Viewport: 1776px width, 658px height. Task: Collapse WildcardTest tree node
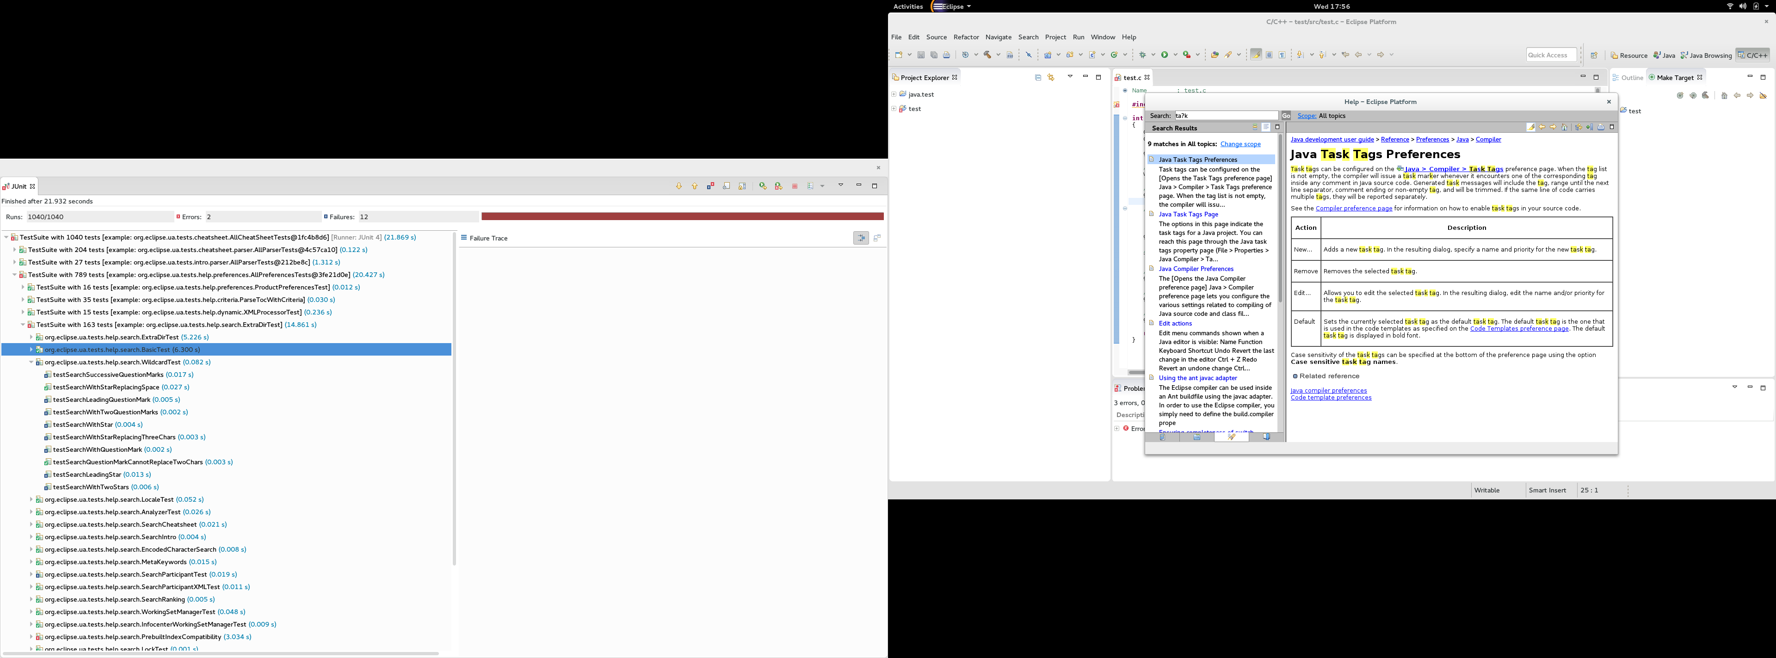click(x=31, y=362)
